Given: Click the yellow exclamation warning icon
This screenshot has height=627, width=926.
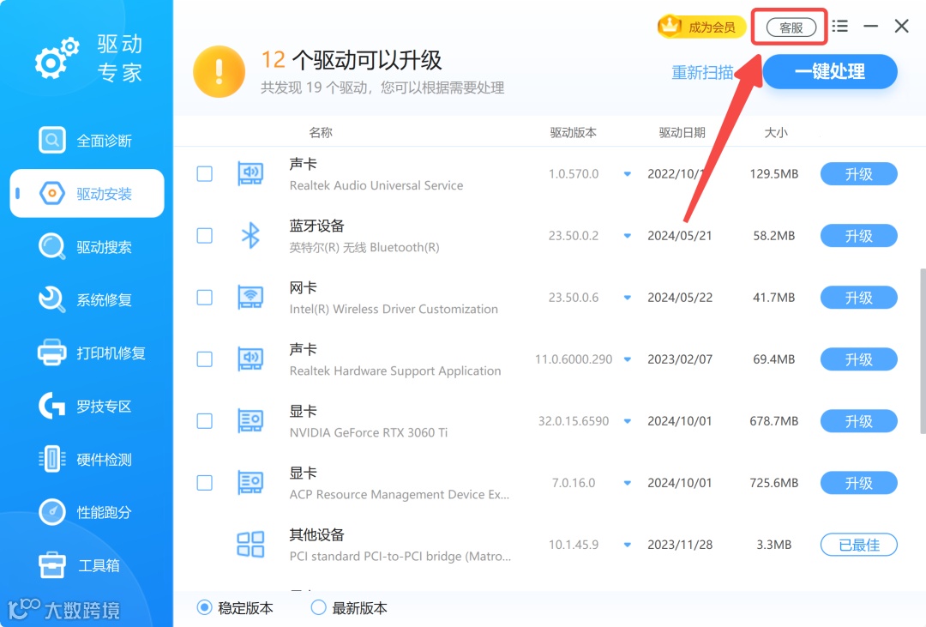Looking at the screenshot, I should coord(219,71).
